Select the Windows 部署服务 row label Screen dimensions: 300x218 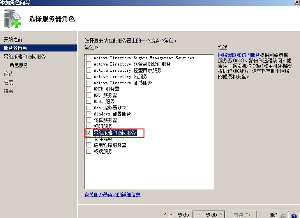click(112, 114)
